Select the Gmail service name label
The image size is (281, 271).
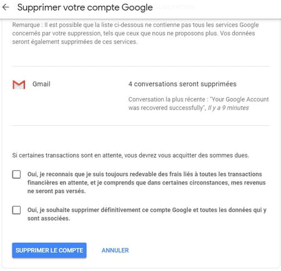tap(41, 84)
